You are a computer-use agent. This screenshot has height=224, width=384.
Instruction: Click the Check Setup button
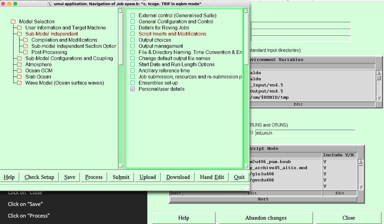click(x=39, y=177)
